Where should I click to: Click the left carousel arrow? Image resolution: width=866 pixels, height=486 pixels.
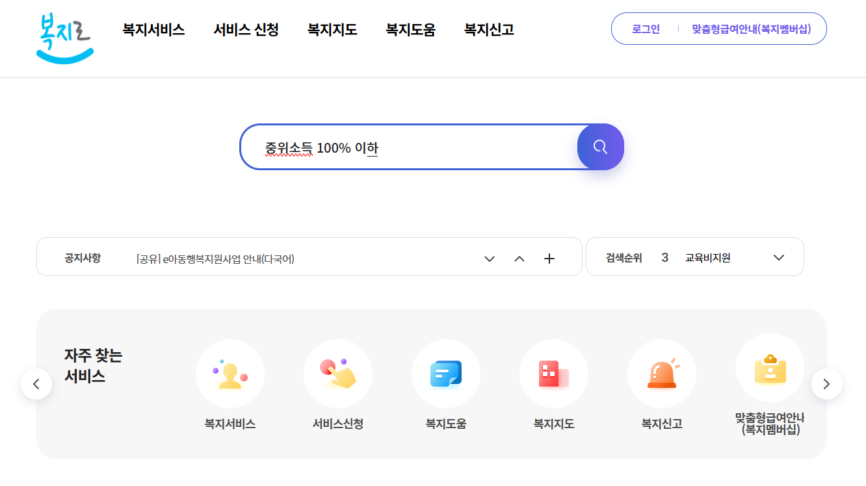click(x=36, y=383)
